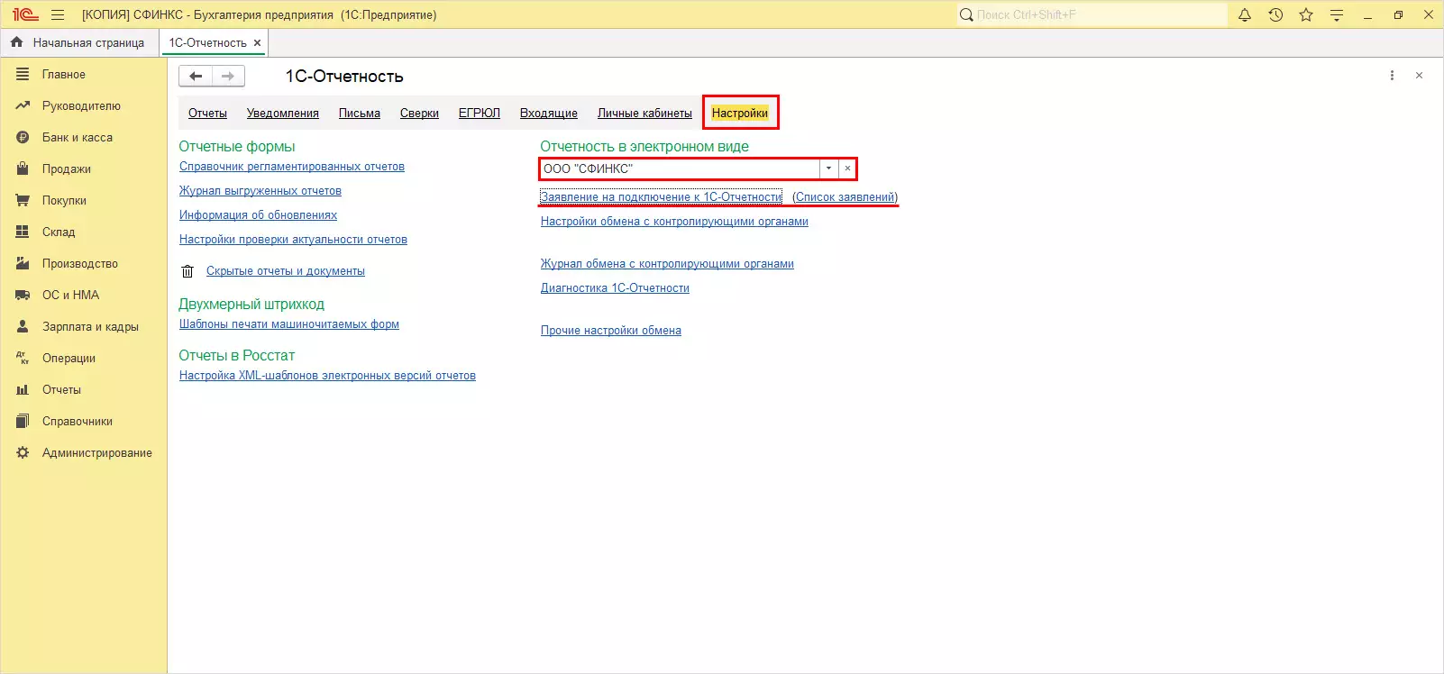Switch to Сверки tab
The height and width of the screenshot is (674, 1444).
click(x=419, y=114)
